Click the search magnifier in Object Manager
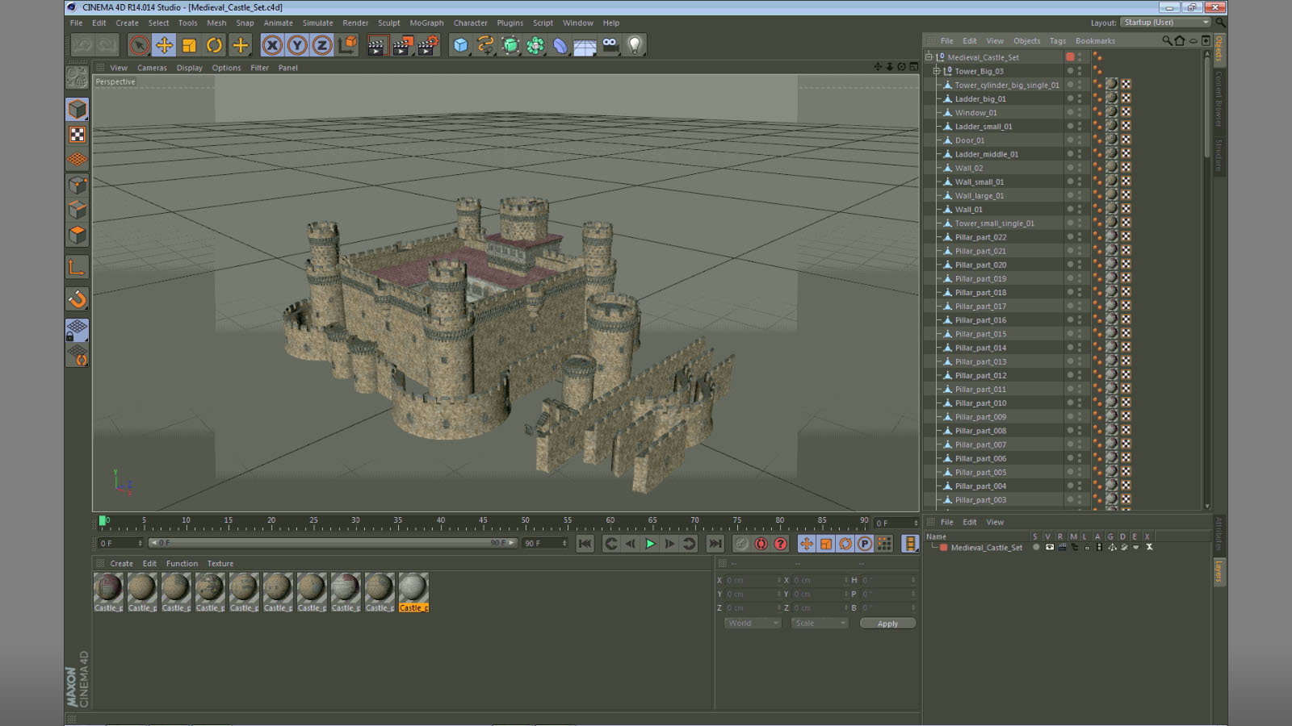Viewport: 1292px width, 726px height. click(1167, 41)
